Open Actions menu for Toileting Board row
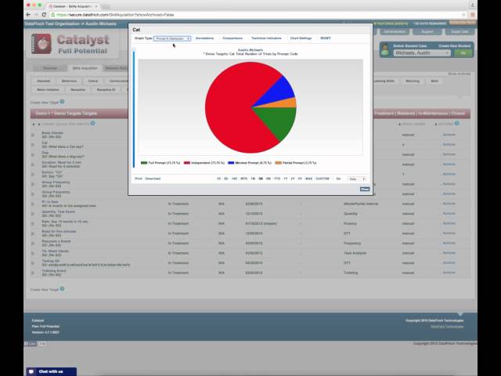 pos(449,273)
